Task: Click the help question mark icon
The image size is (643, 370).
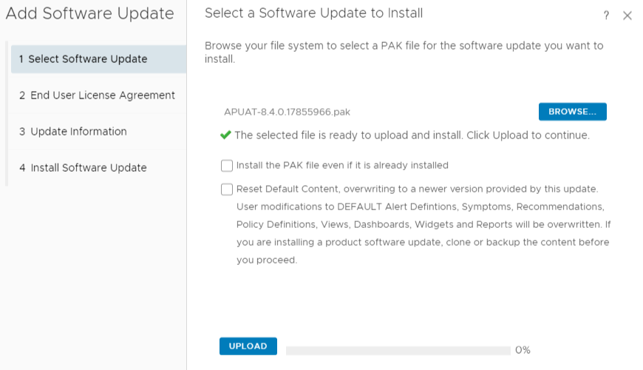Action: pos(606,16)
